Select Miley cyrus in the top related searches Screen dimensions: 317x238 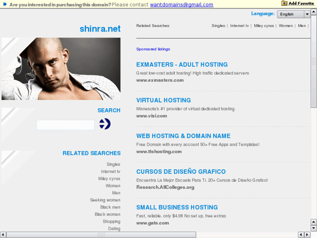[x=264, y=26]
